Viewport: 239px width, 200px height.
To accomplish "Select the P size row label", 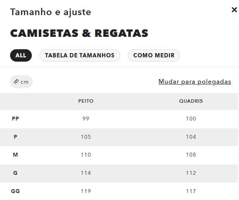I will coord(16,137).
